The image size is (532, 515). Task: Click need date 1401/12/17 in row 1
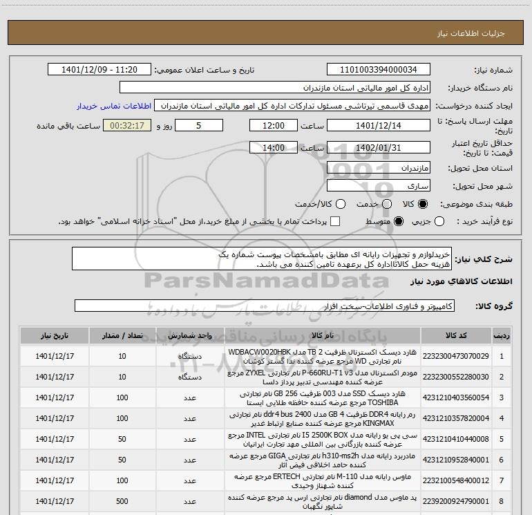pos(55,356)
